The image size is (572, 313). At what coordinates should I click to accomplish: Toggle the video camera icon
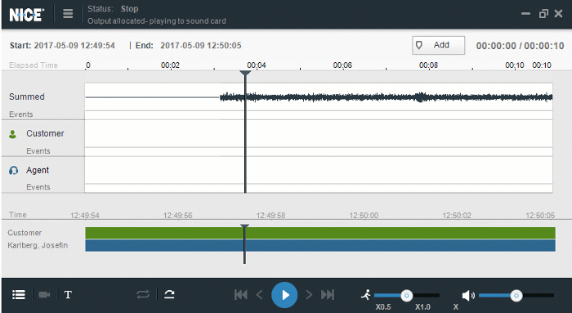point(44,294)
